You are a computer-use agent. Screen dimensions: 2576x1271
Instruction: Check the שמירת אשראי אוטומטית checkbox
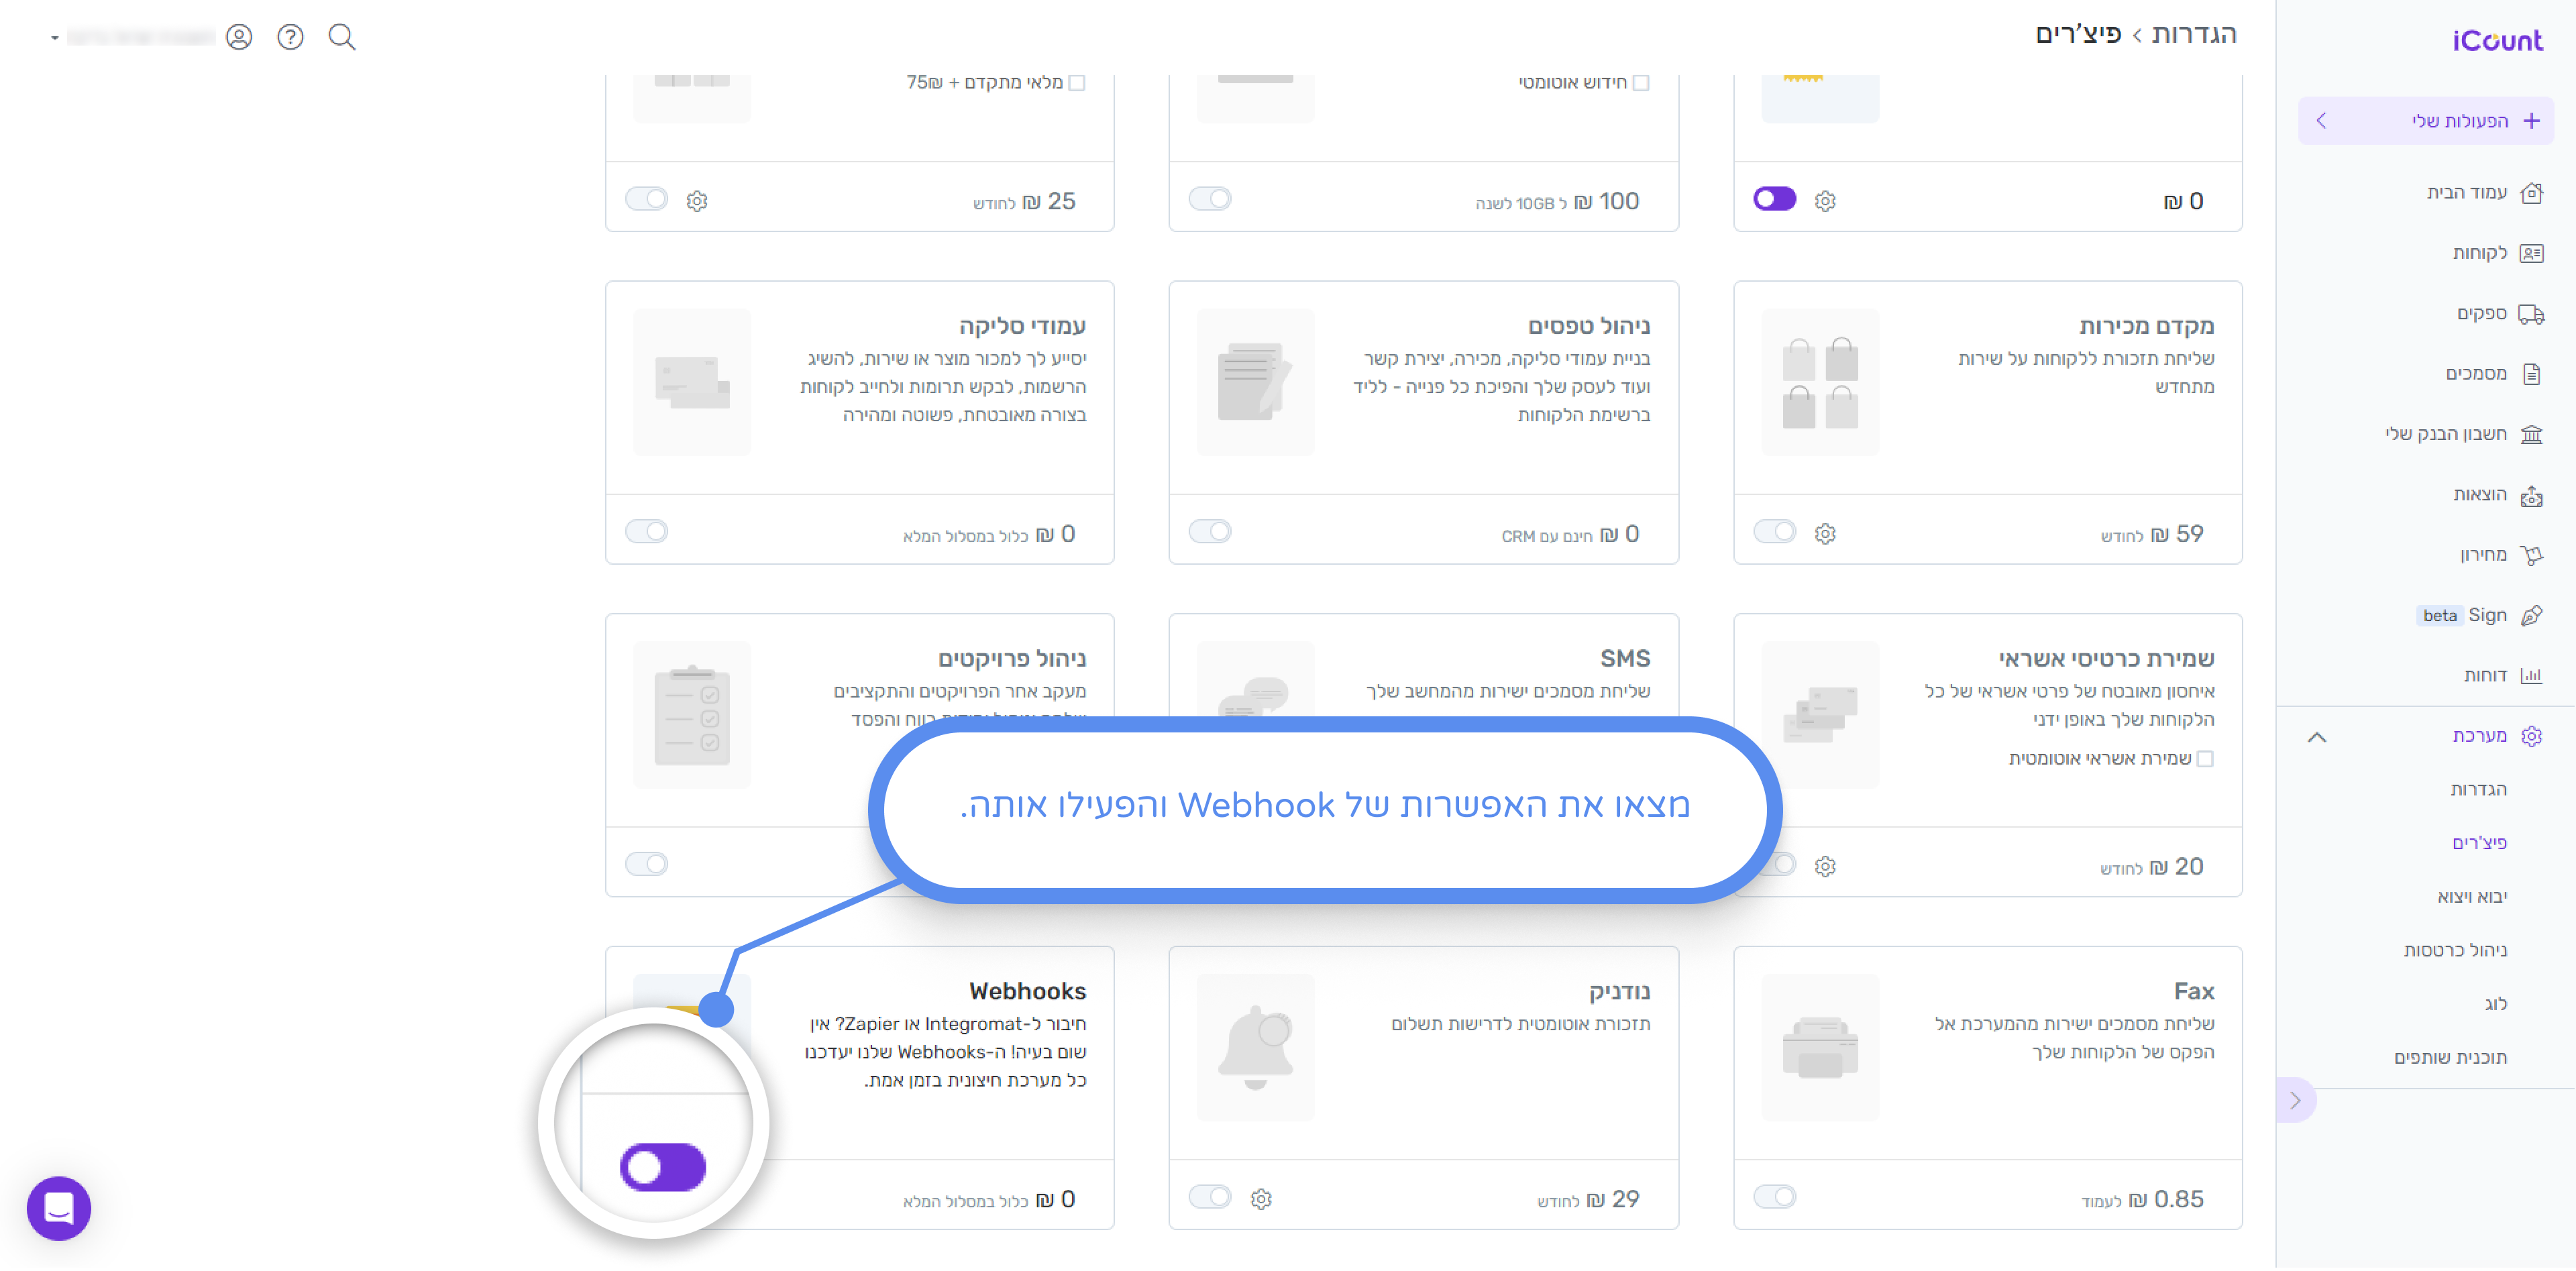tap(2206, 759)
